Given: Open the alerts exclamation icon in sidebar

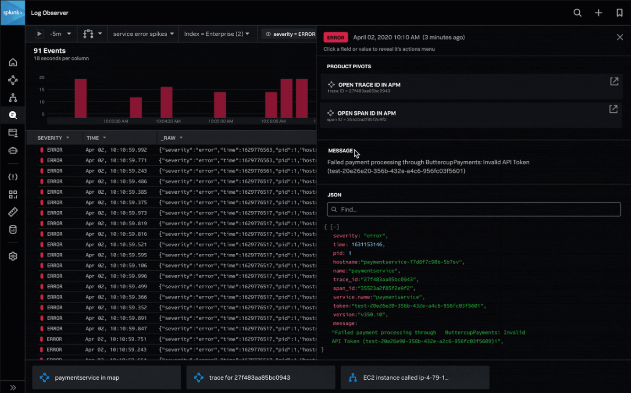Looking at the screenshot, I should [13, 177].
